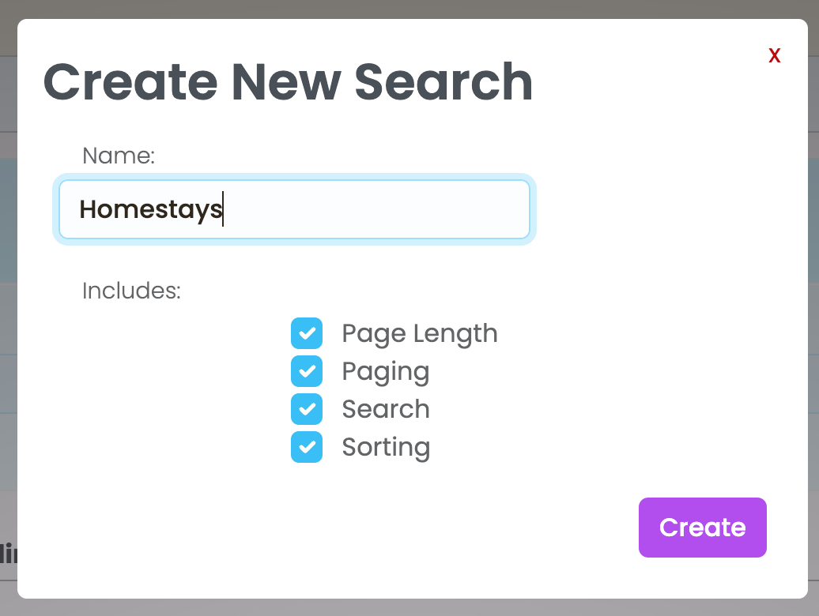Click the Create New Search heading
819x616 pixels.
pyautogui.click(x=288, y=82)
